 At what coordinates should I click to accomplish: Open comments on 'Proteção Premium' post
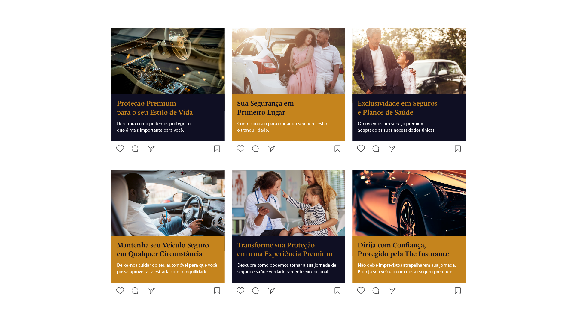[135, 148]
